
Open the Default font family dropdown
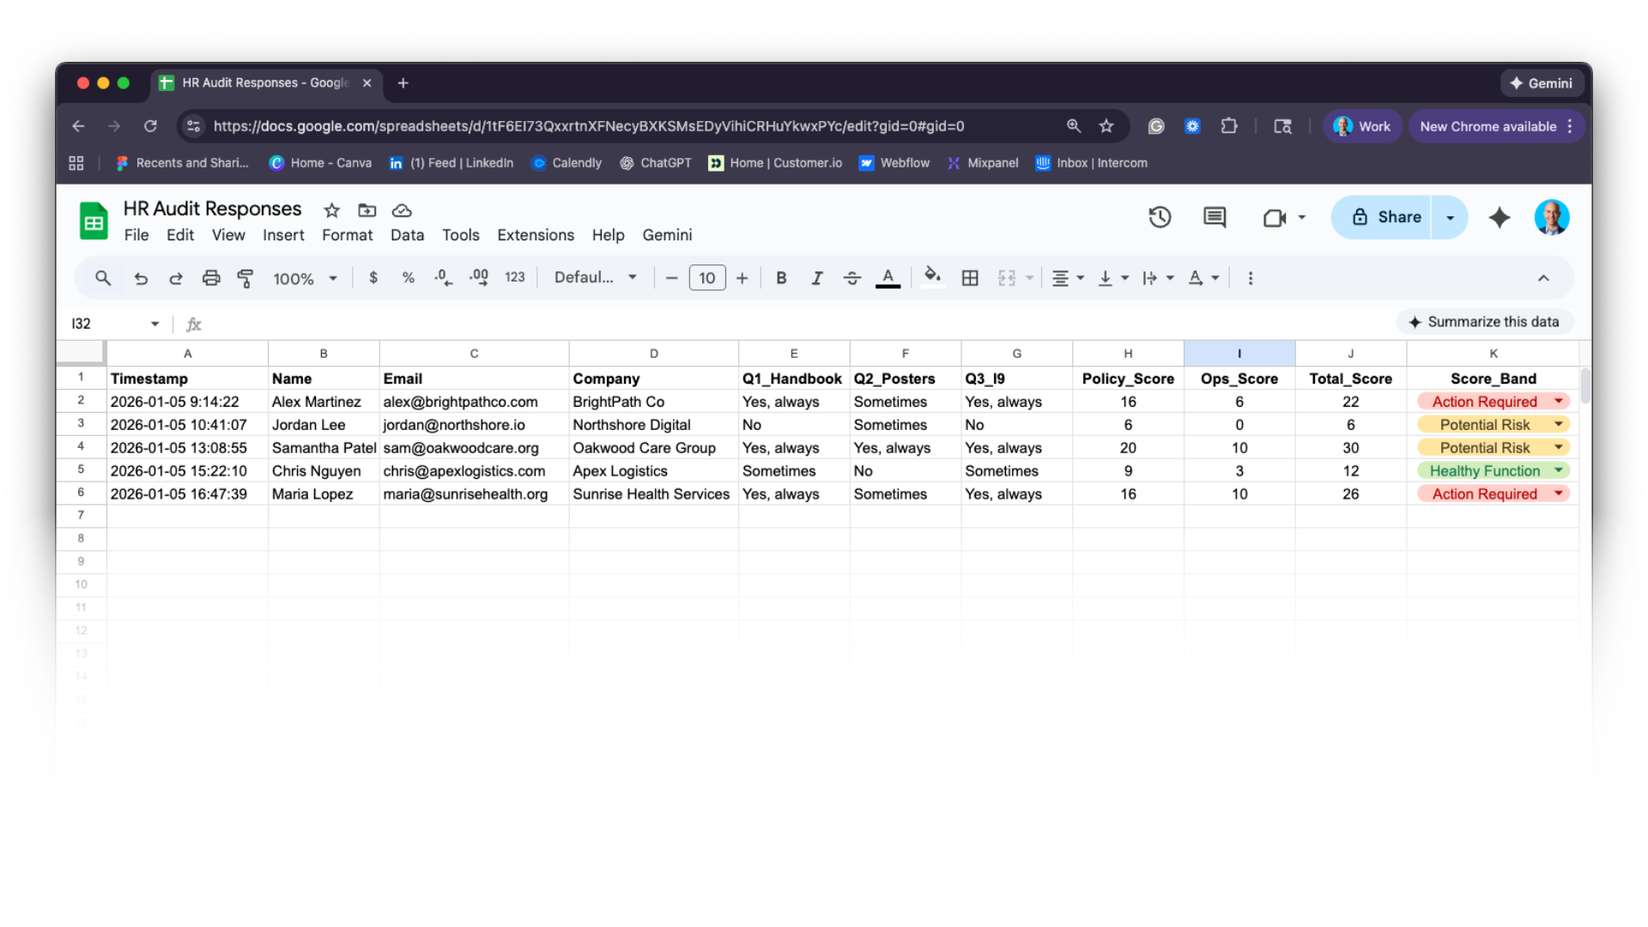click(x=595, y=278)
